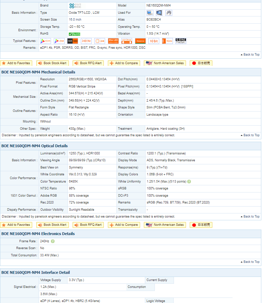Book RFQ Alert above Electronics Details
This screenshot has width=262, height=303.
point(88,225)
